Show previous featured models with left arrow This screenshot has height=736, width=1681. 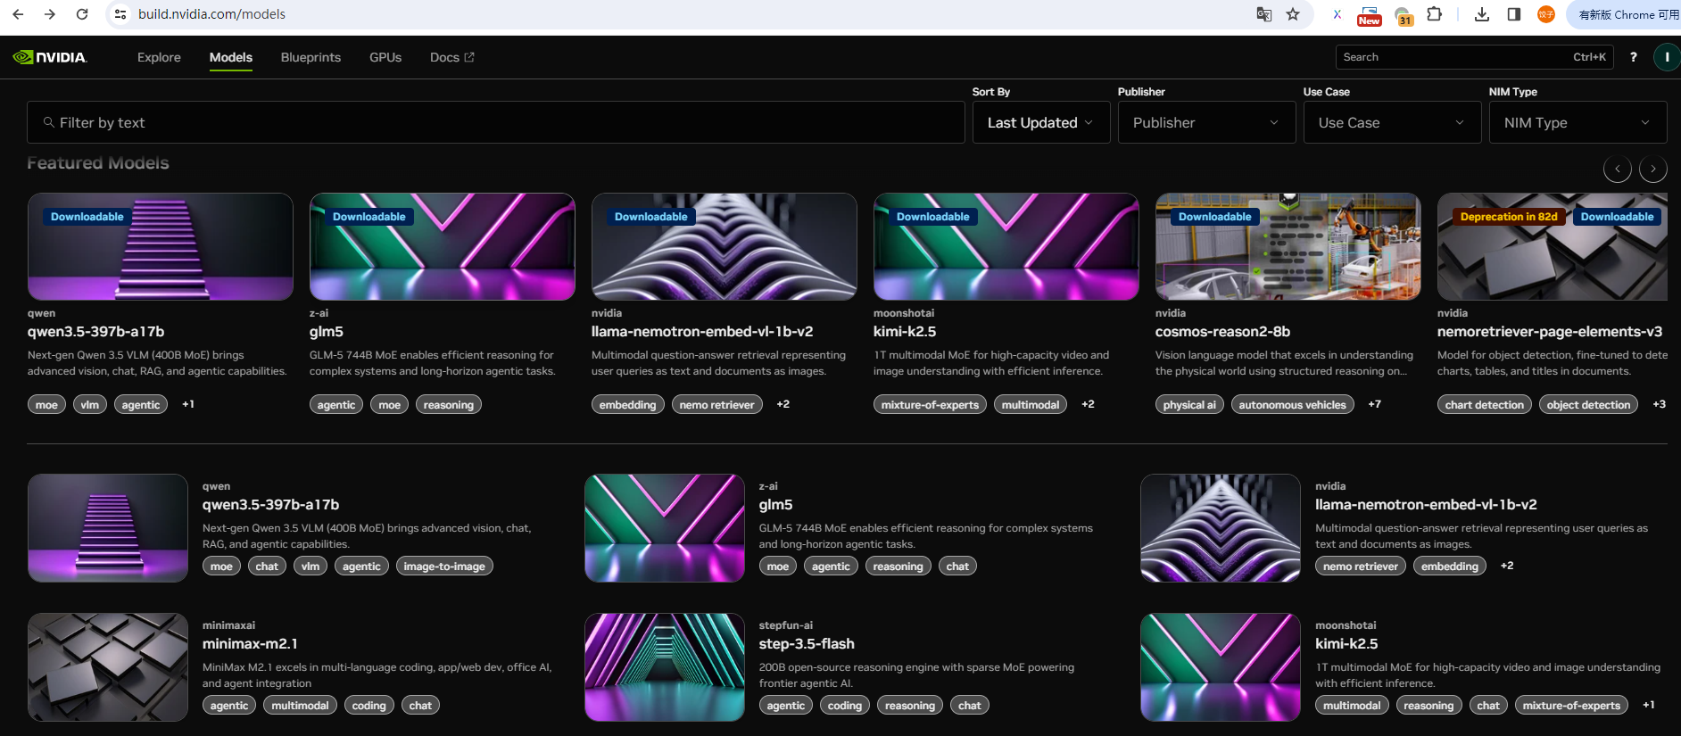coord(1618,169)
